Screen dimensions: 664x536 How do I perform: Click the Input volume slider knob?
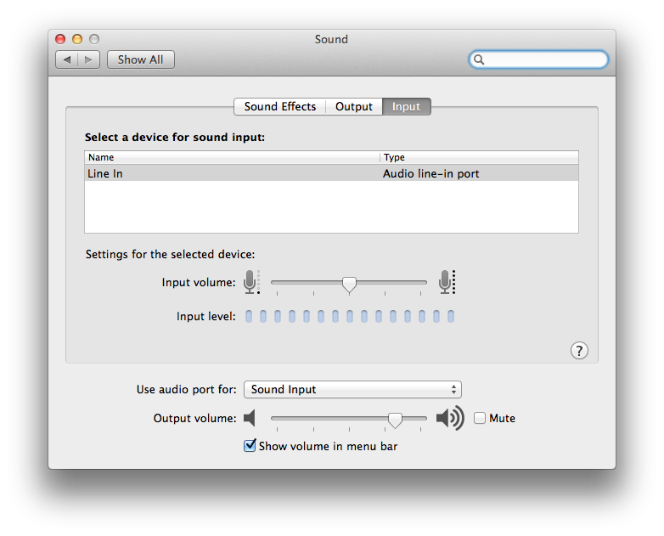pyautogui.click(x=349, y=285)
